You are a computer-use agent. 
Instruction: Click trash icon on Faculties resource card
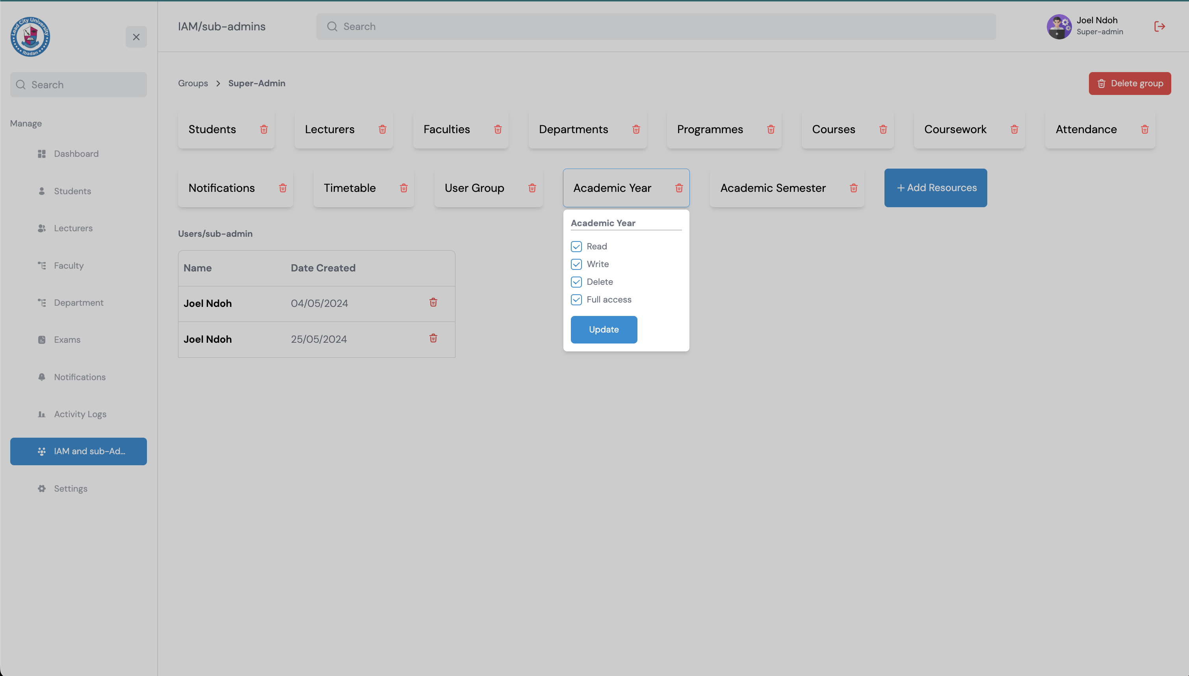[498, 130]
